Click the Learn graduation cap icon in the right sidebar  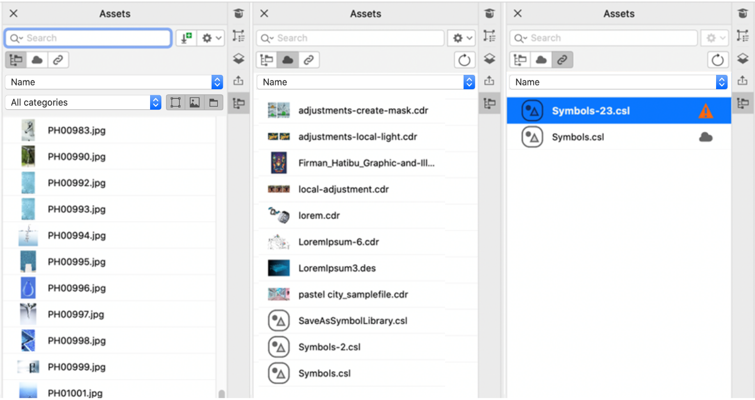742,14
